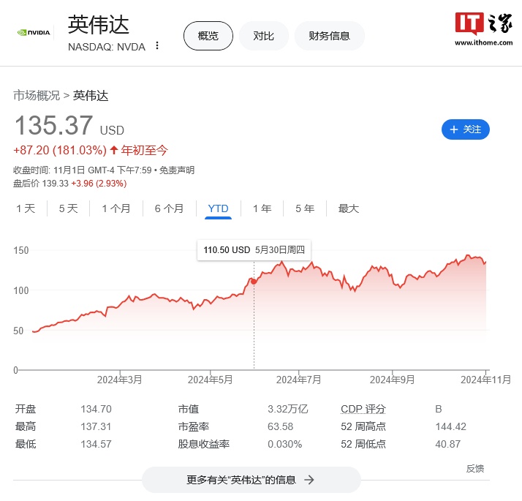Click the 52 周高点 value 144.42
Image resolution: width=522 pixels, height=501 pixels.
[451, 426]
